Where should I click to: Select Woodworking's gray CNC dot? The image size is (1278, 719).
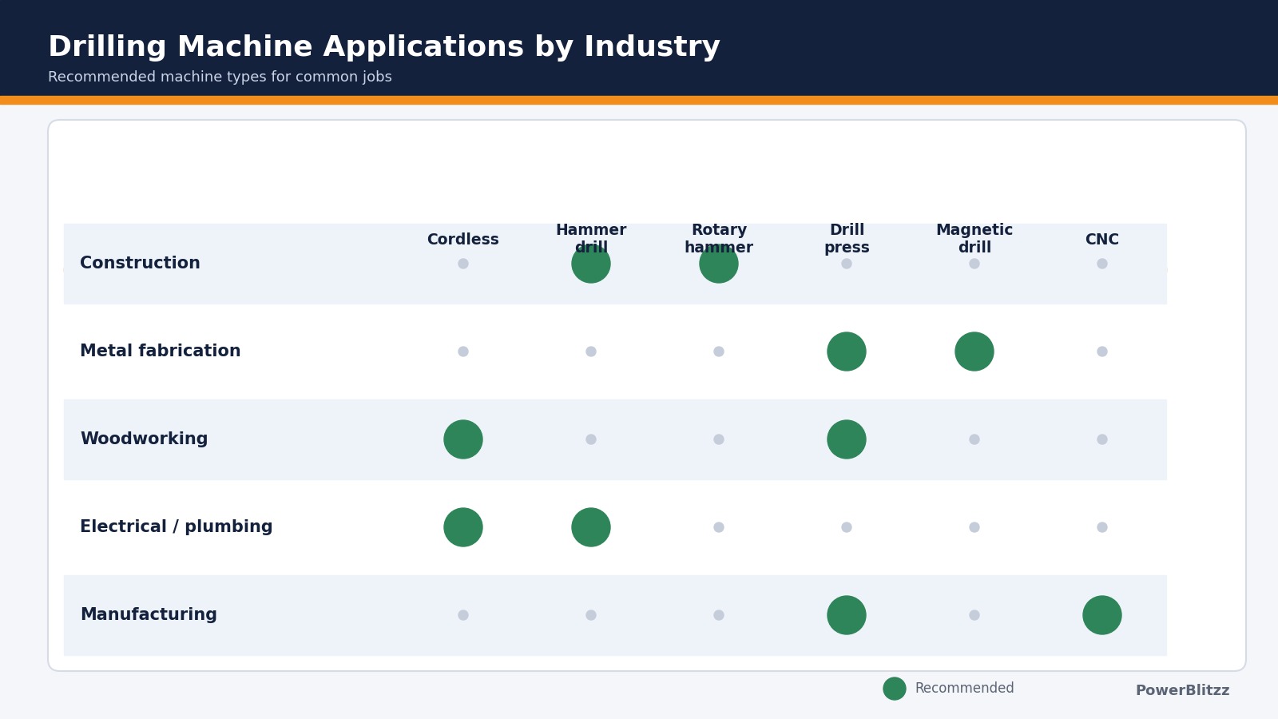pos(1102,439)
